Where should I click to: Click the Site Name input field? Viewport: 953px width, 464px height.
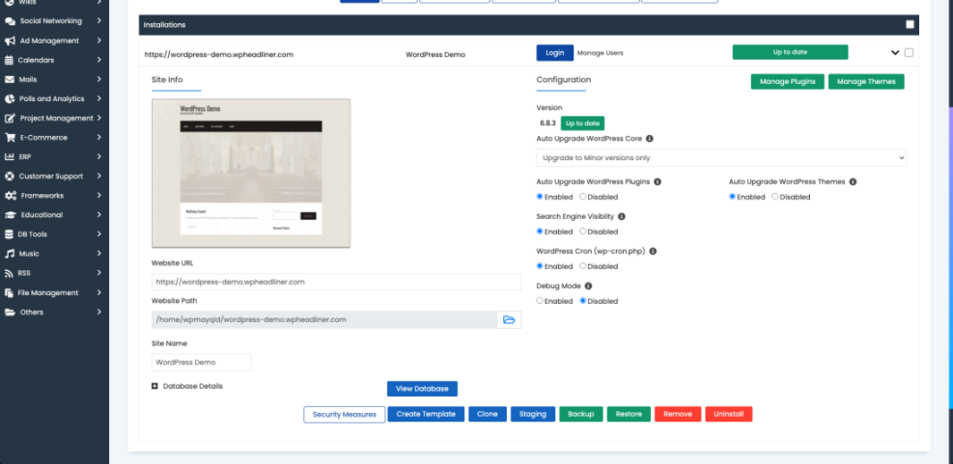(x=201, y=363)
